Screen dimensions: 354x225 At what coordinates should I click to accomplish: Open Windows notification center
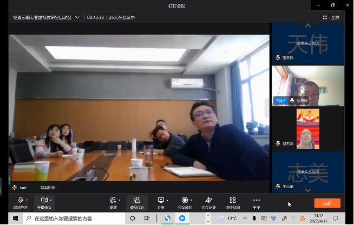(336, 218)
